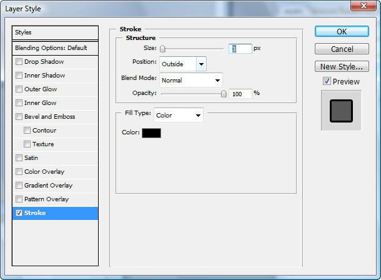Toggle the Color Overlay checkbox
Image resolution: width=381 pixels, height=280 pixels.
pyautogui.click(x=19, y=172)
